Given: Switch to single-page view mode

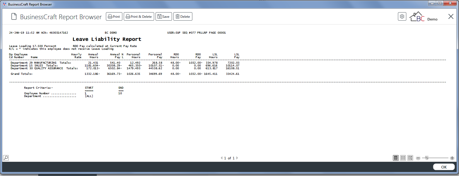Looking at the screenshot, I should click(x=396, y=158).
